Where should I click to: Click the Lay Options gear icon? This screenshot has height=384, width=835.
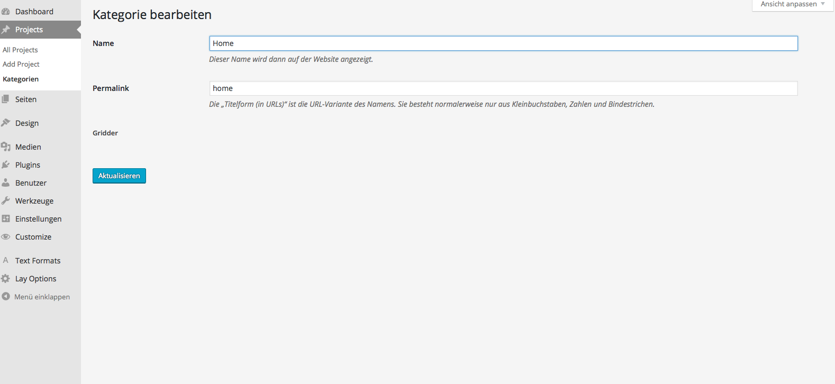point(6,278)
